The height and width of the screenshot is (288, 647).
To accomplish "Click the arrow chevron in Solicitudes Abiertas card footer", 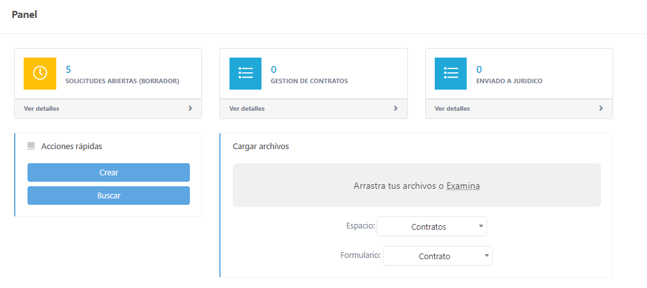I will (x=190, y=109).
